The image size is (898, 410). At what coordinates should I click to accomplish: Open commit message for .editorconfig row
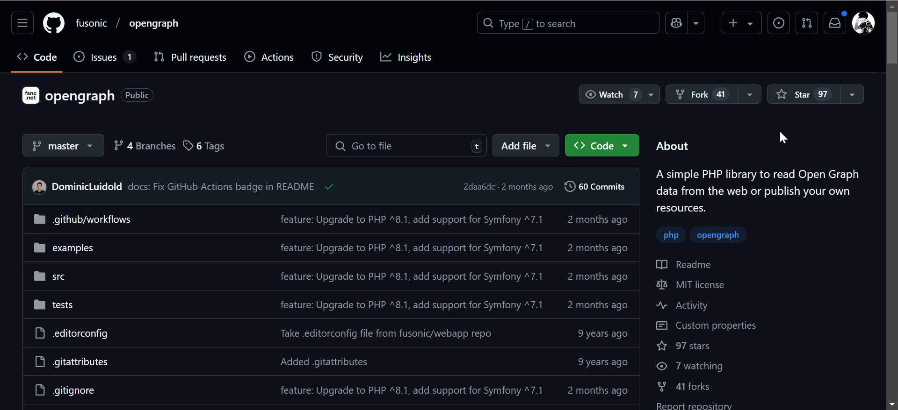coord(386,333)
